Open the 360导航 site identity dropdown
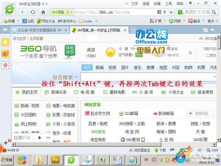 point(71,12)
